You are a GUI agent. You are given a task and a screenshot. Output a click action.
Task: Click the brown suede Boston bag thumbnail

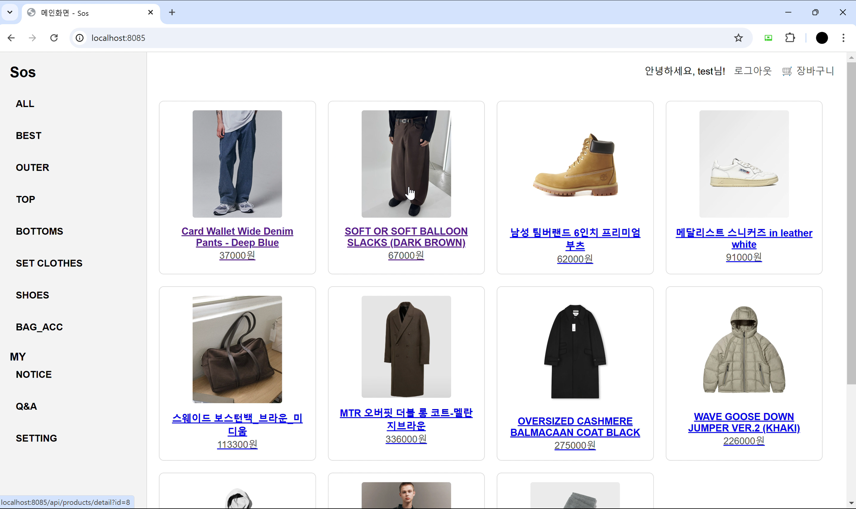click(x=237, y=349)
